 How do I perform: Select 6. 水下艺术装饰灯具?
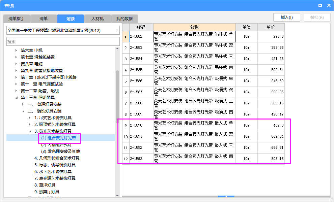tap(53, 172)
